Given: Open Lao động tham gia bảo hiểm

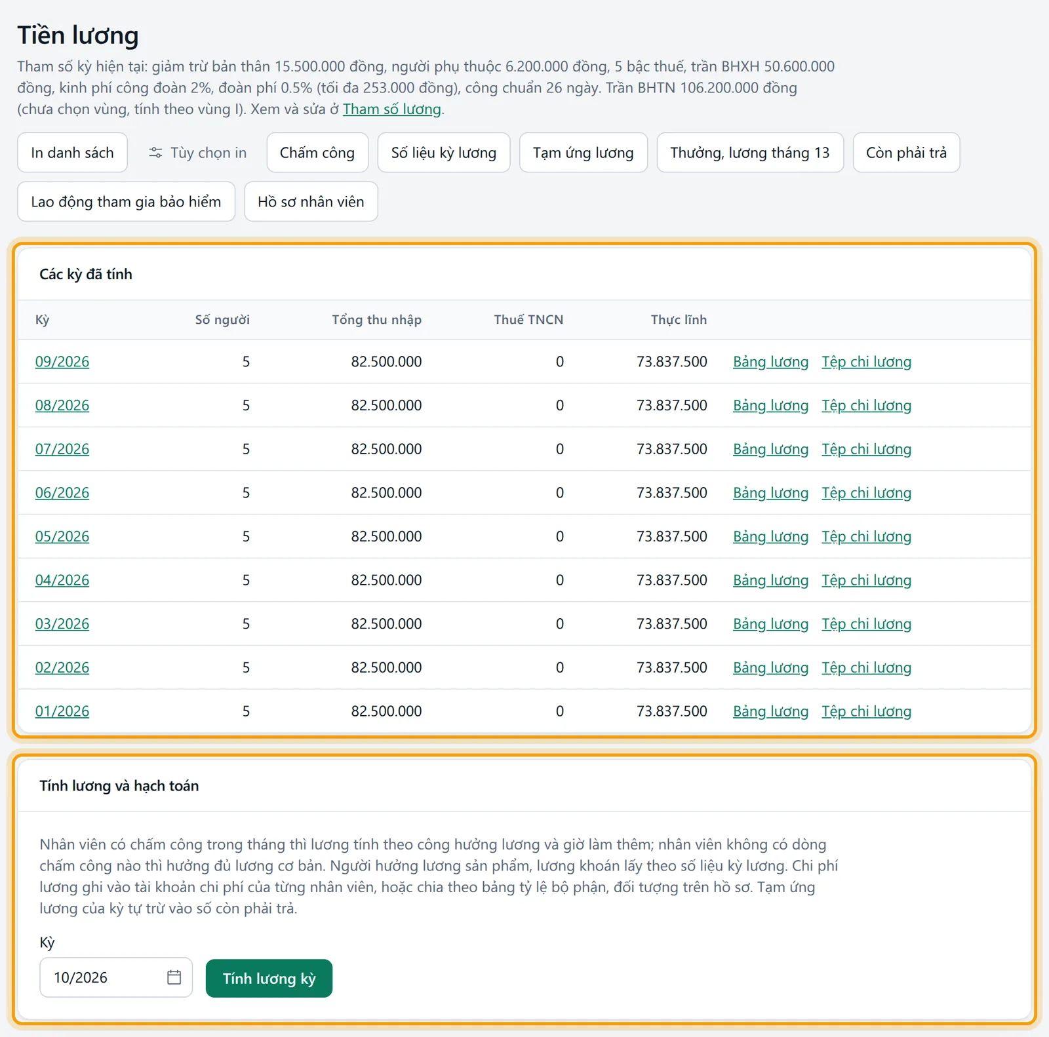Looking at the screenshot, I should click(x=126, y=201).
